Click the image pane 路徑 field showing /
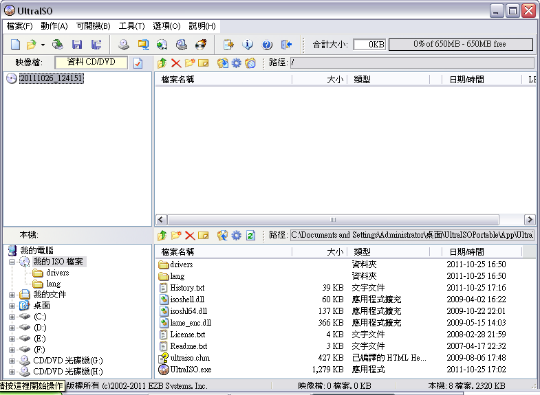This screenshot has width=540, height=395. click(x=412, y=63)
